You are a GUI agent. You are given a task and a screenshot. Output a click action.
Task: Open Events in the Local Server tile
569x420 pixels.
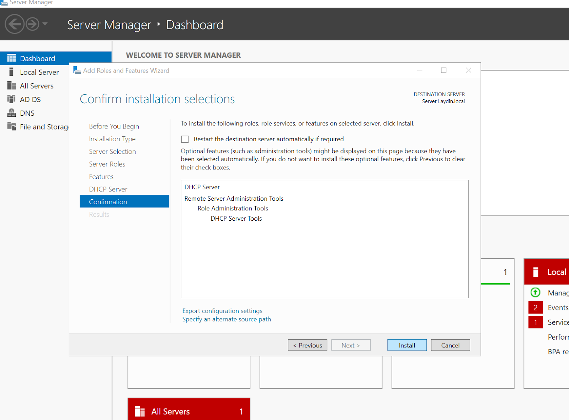tap(558, 308)
